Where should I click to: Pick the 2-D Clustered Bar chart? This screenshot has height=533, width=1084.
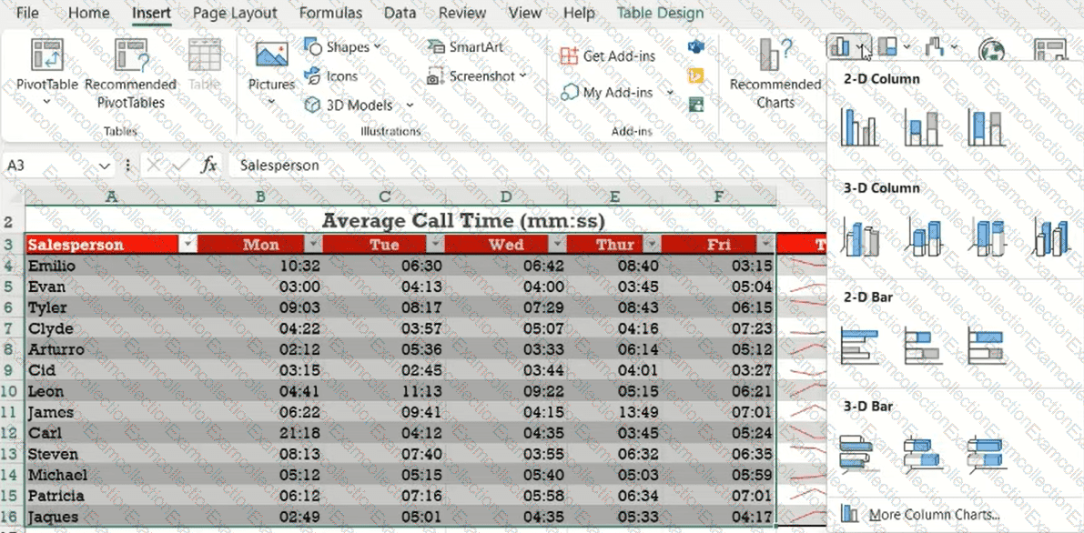pyautogui.click(x=859, y=346)
